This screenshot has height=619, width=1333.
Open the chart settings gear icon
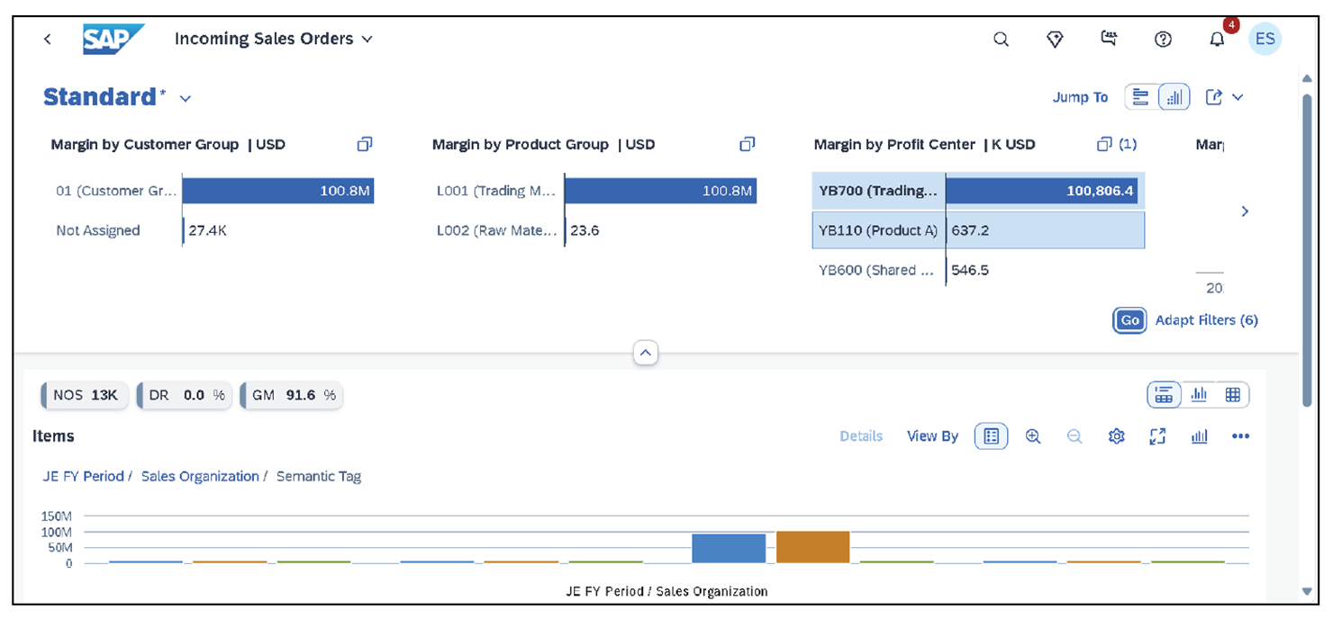click(x=1117, y=436)
